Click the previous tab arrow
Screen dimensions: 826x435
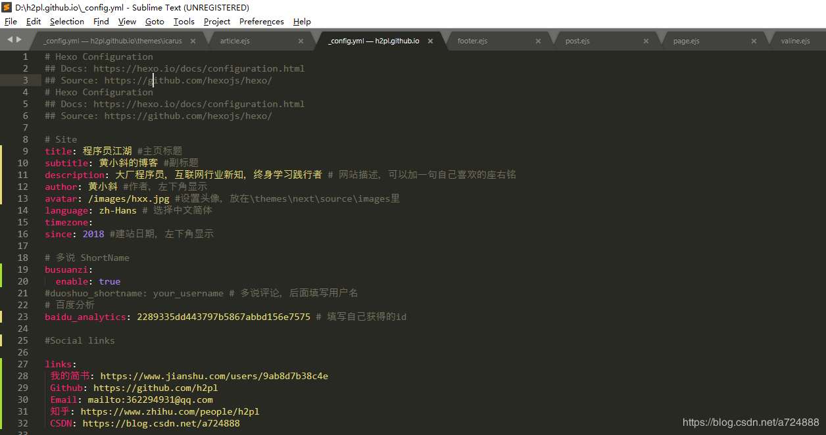tap(10, 40)
